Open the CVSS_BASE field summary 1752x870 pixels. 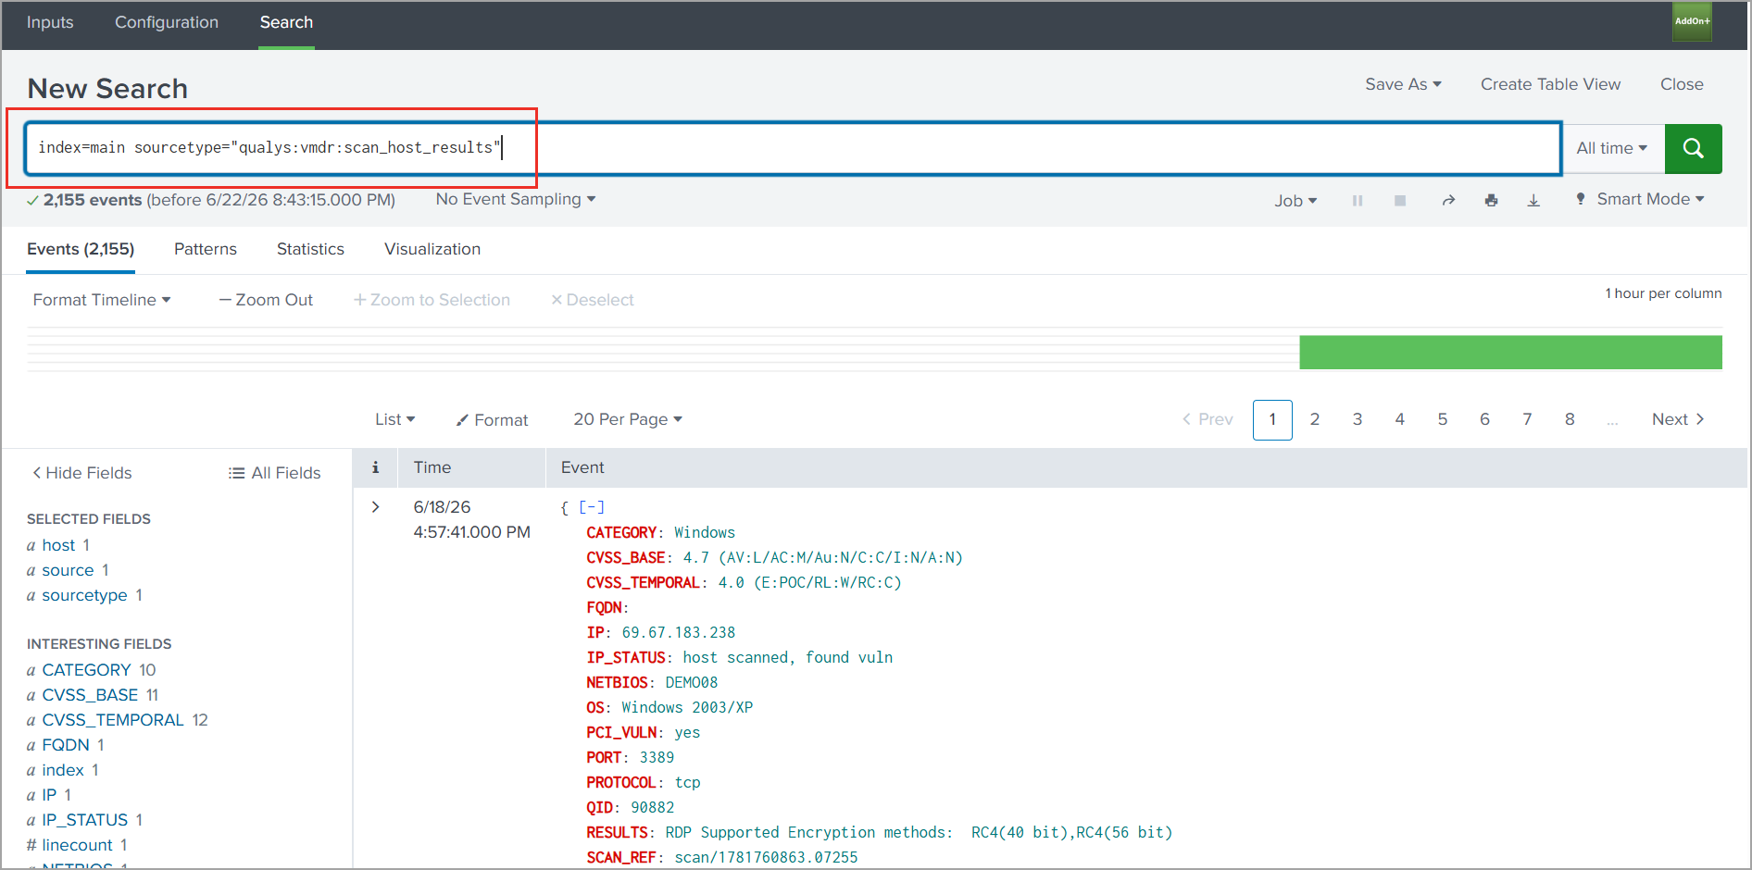[90, 695]
